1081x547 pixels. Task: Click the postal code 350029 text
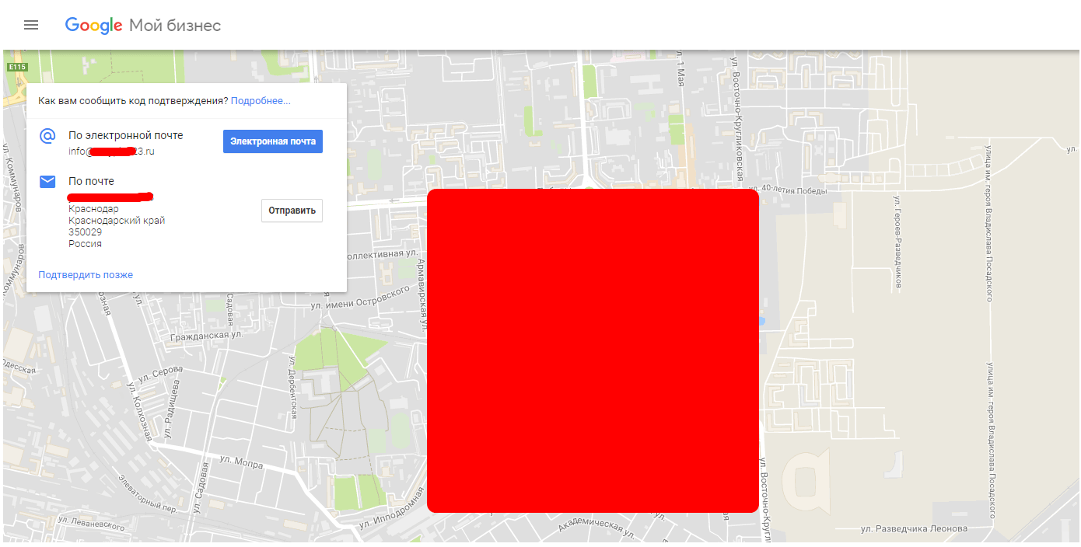coord(85,232)
